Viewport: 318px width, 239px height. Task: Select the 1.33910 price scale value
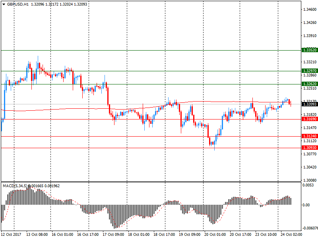coord(310,36)
